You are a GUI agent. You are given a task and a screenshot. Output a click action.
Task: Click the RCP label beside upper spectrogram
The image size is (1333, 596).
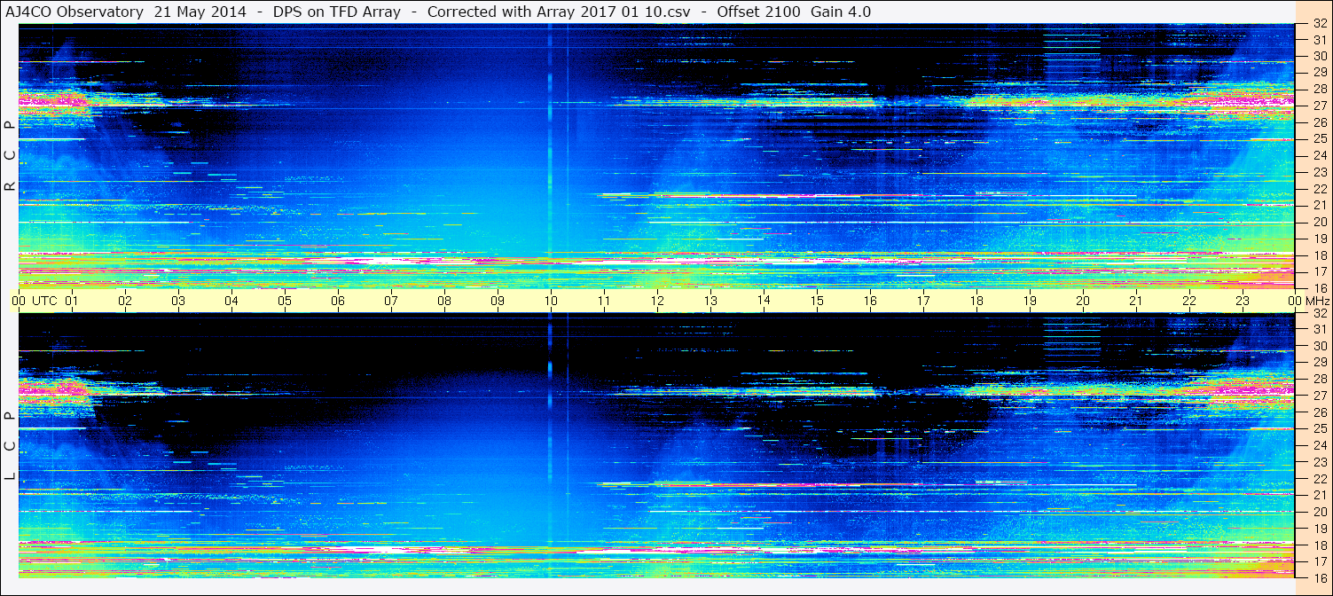point(10,156)
